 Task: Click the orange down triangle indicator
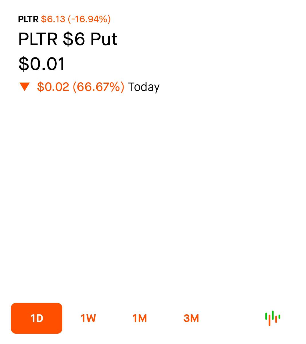click(x=25, y=87)
